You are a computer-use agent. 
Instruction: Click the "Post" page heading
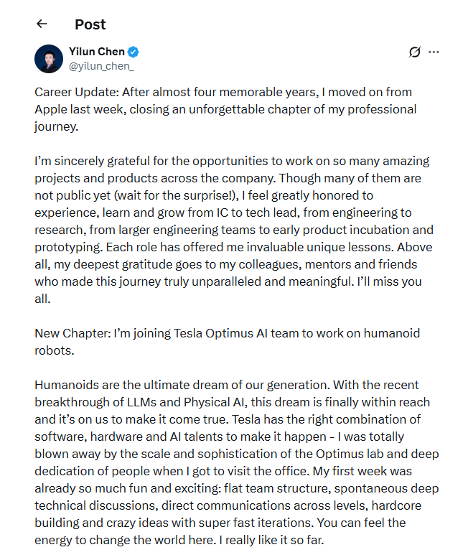tap(90, 24)
